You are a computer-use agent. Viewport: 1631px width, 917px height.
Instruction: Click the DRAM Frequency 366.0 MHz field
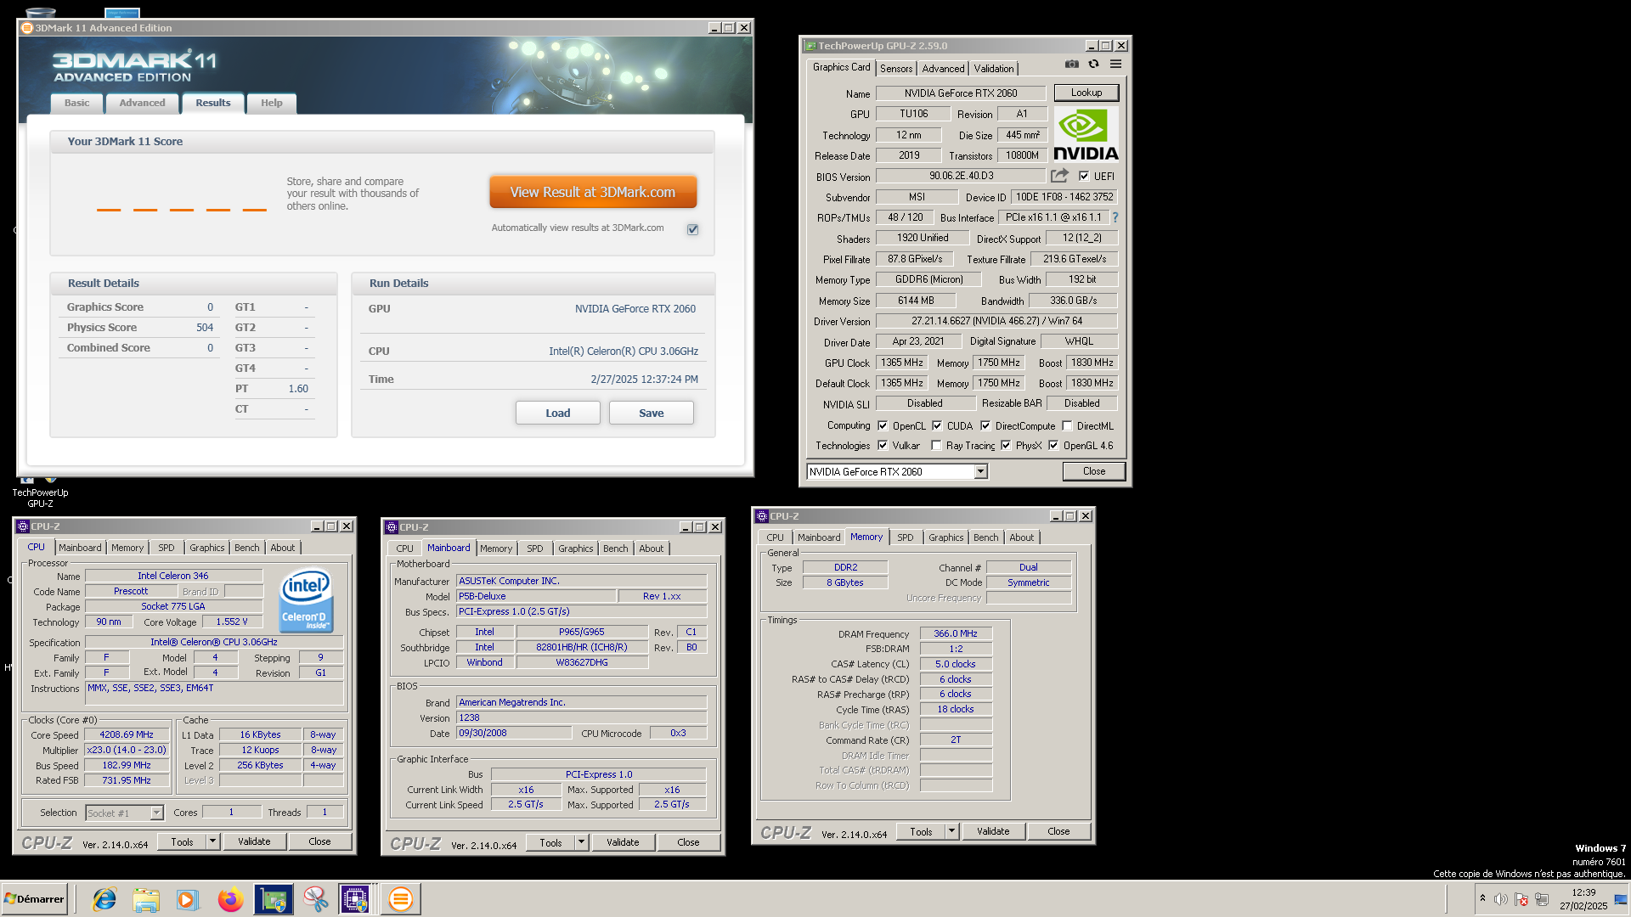click(x=956, y=633)
